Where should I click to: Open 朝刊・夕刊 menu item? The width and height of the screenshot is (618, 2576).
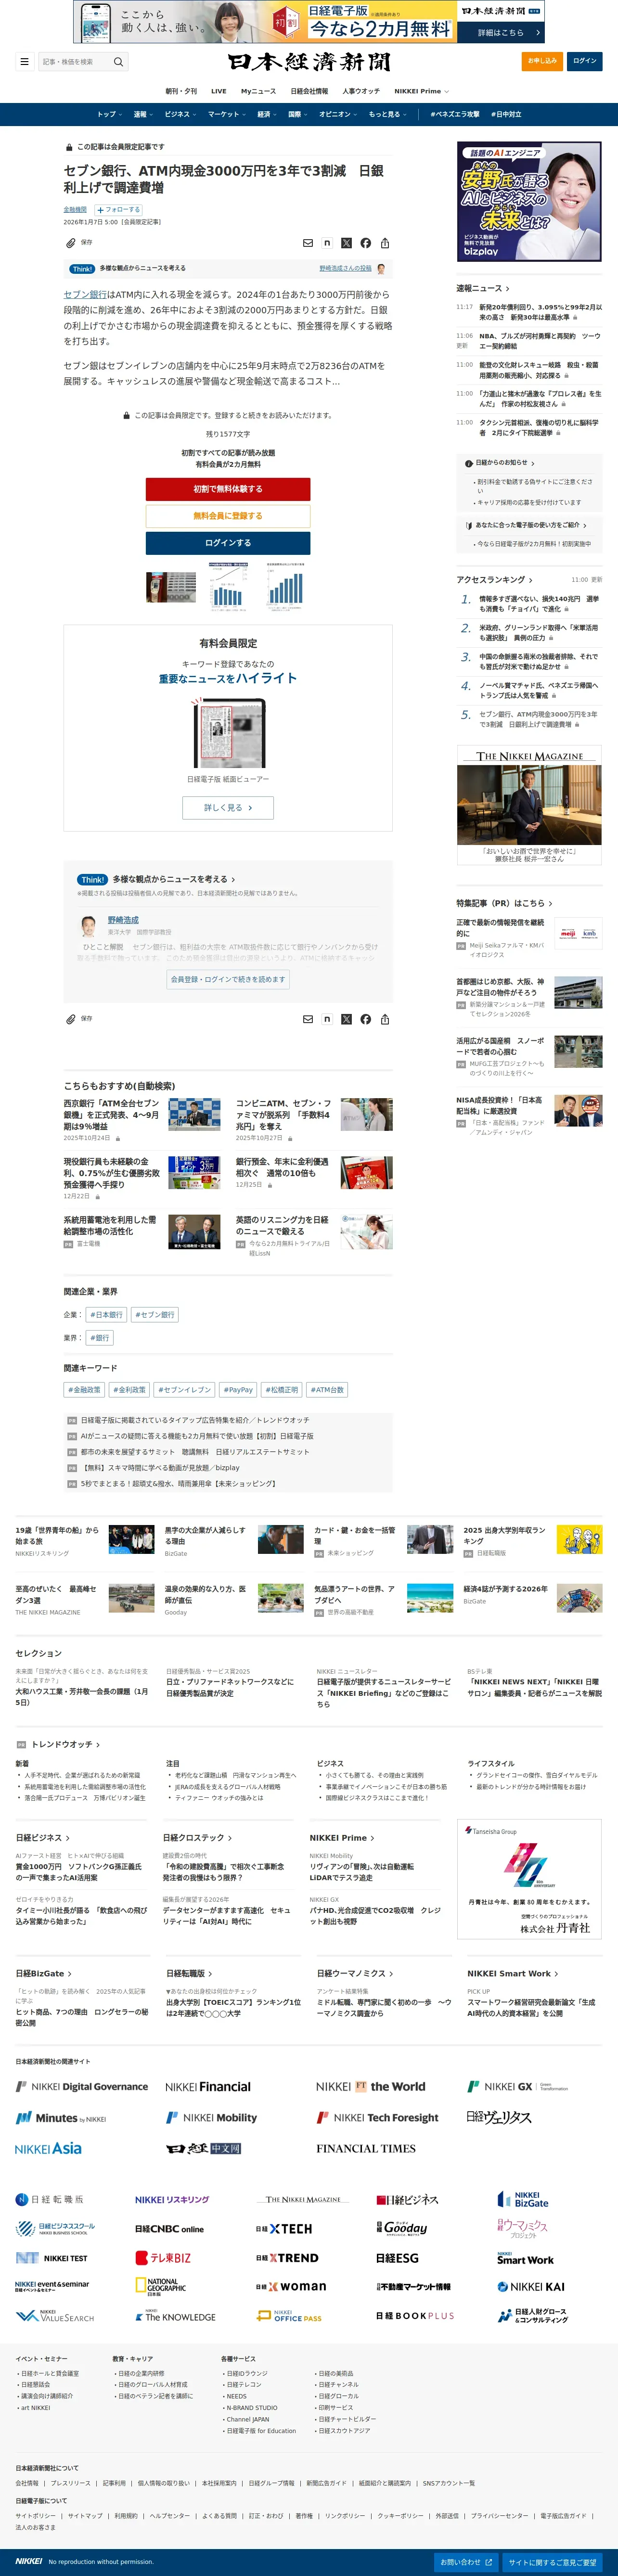181,91
